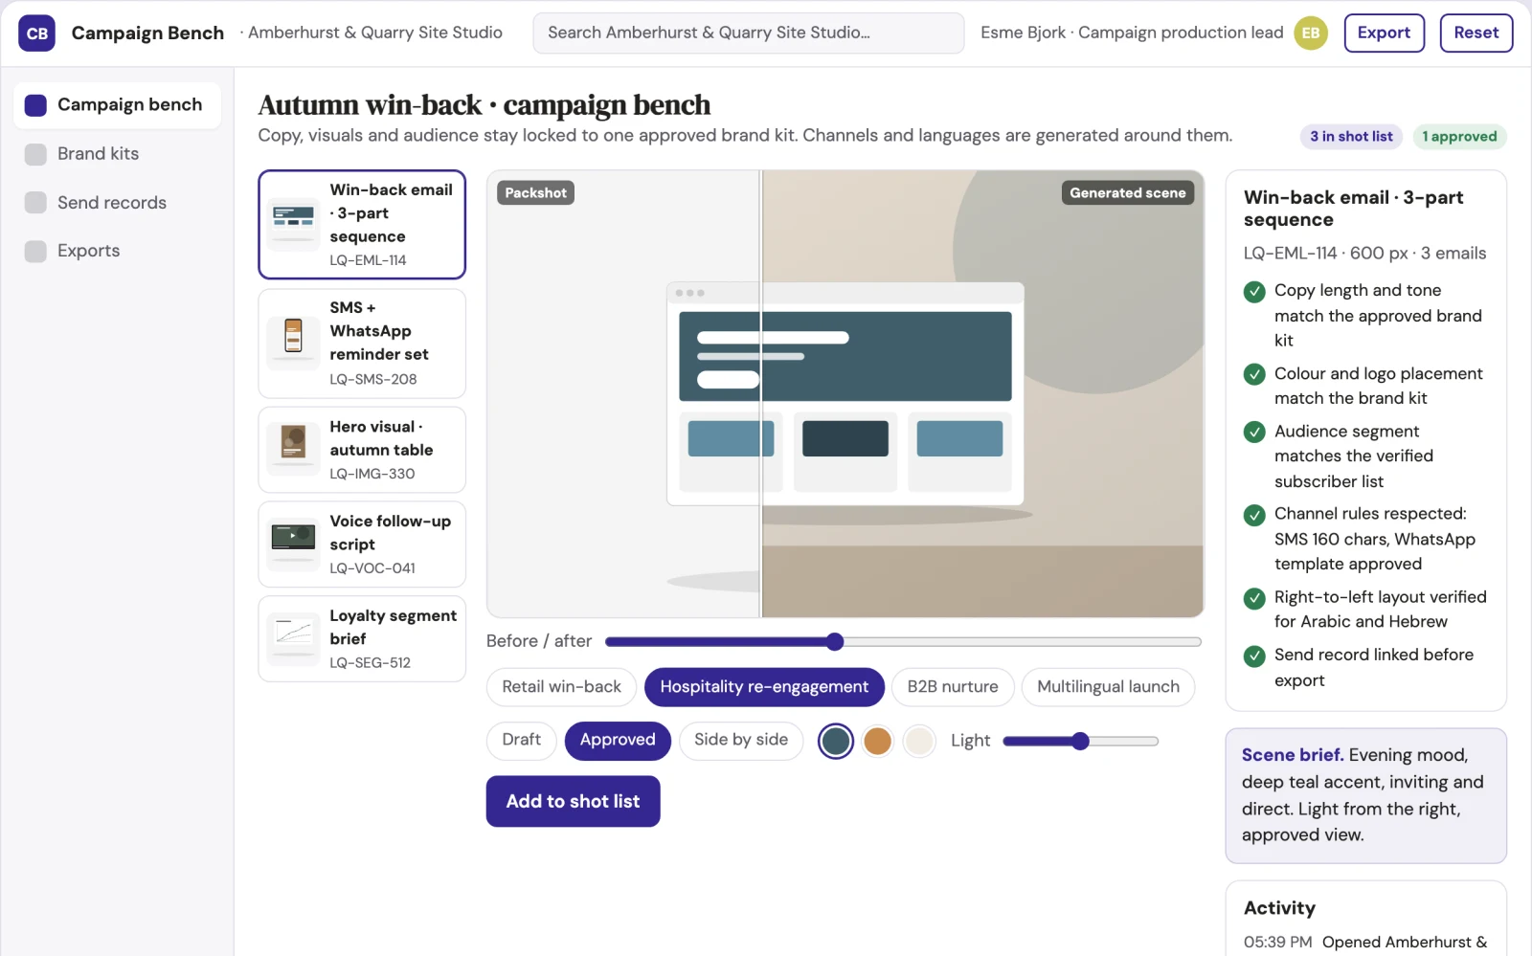Select the Multilingual launch preset
This screenshot has height=956, width=1532.
[x=1108, y=687]
